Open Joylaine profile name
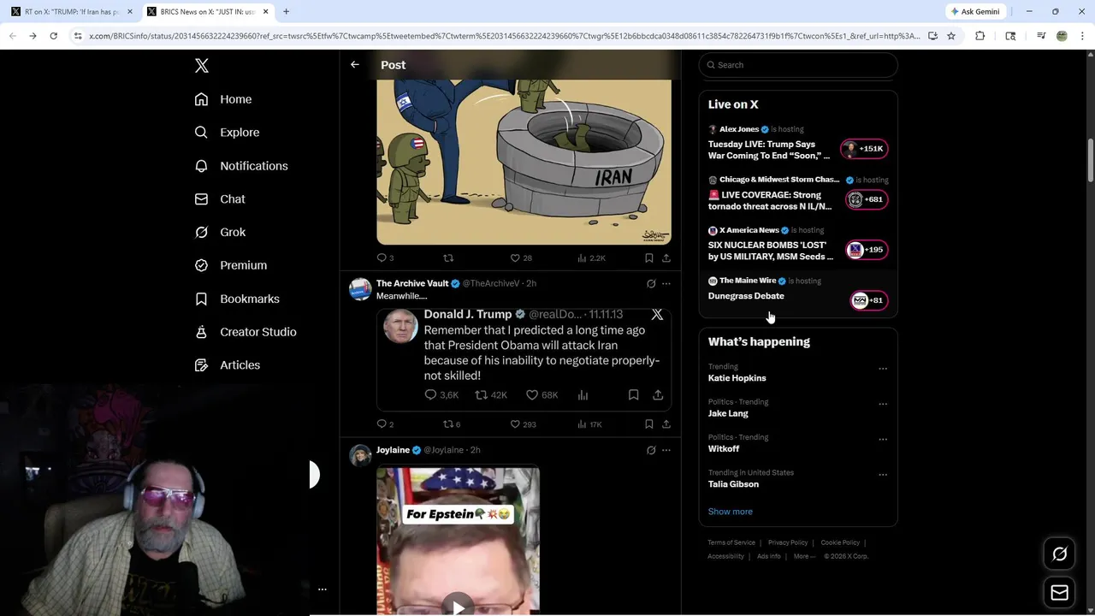Image resolution: width=1095 pixels, height=616 pixels. coord(393,450)
